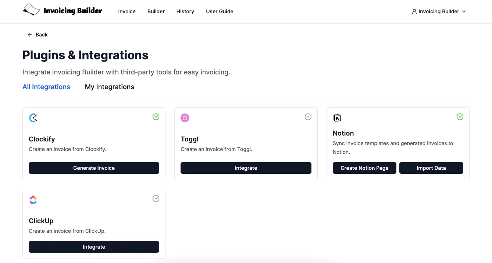Expand the Invoicing Builder account dropdown chevron

(464, 11)
